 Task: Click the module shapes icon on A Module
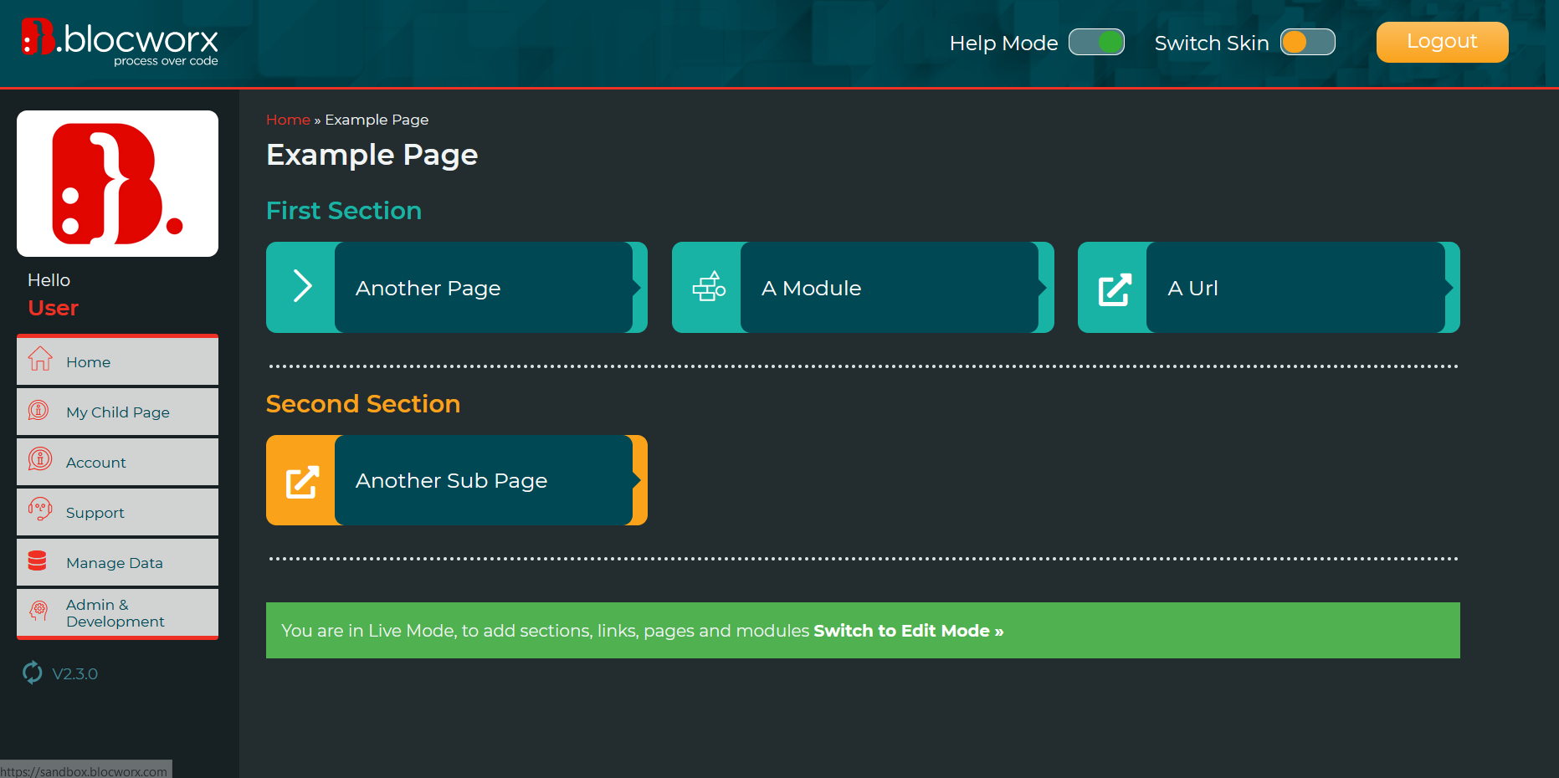tap(709, 286)
